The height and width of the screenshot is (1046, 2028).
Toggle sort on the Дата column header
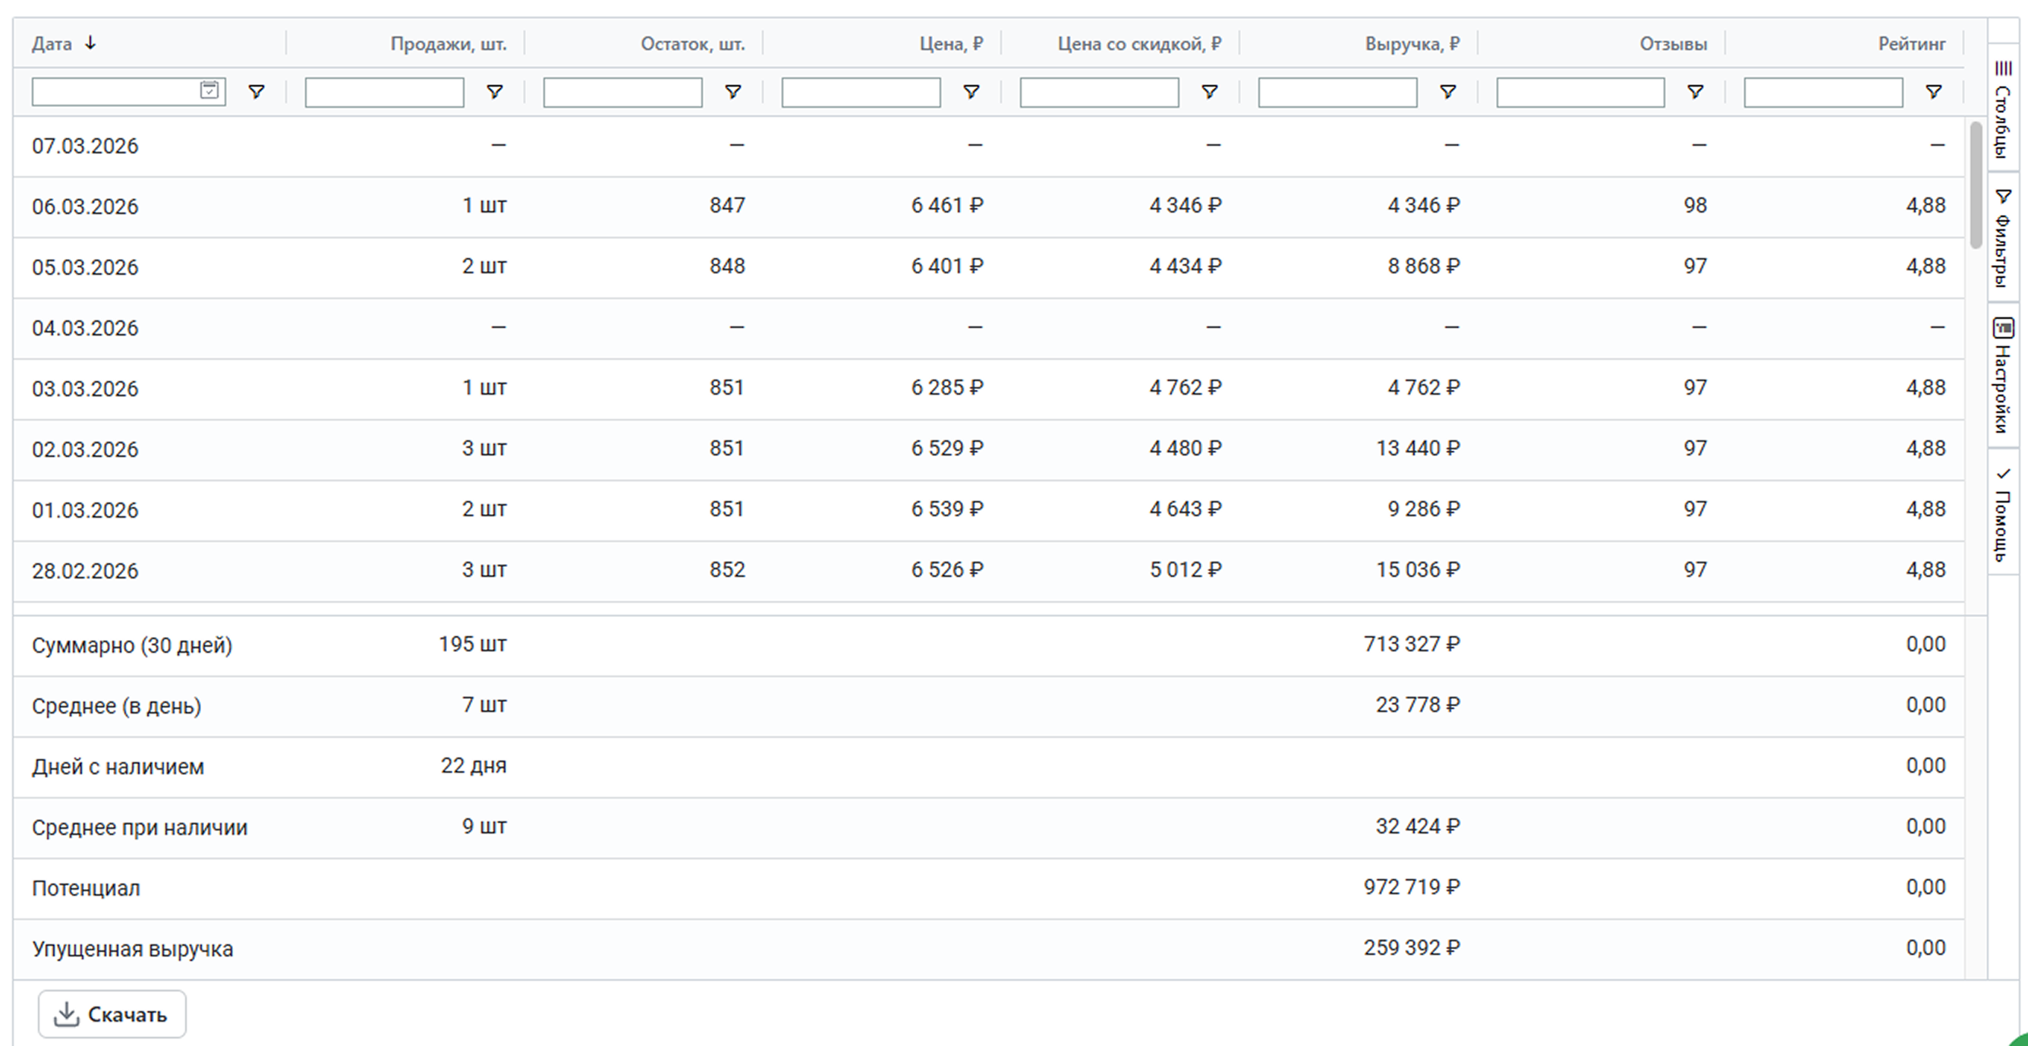pyautogui.click(x=52, y=44)
